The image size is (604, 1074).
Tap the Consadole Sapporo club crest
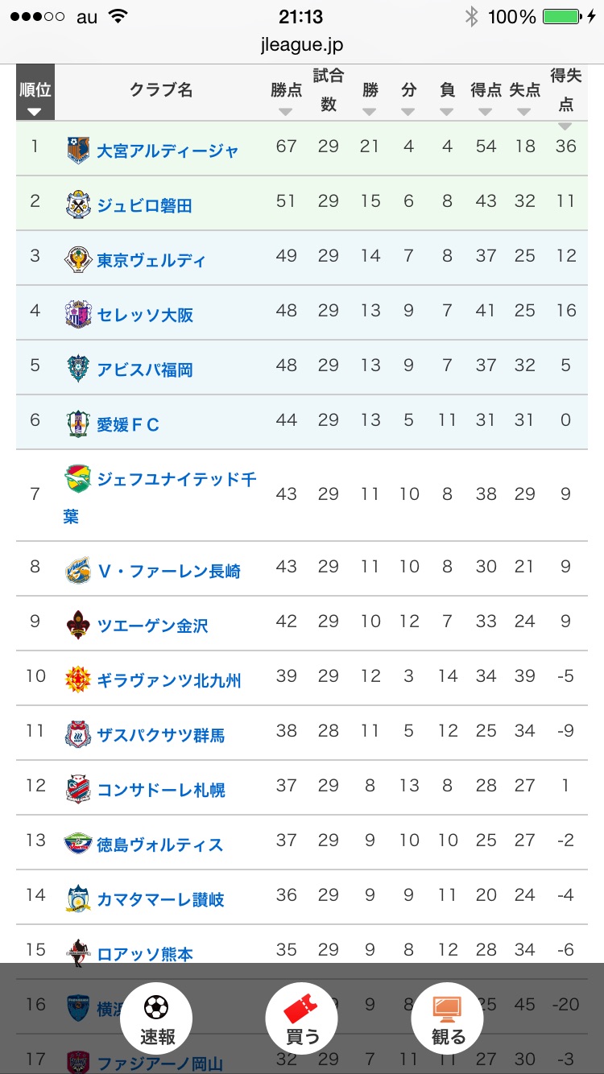pos(78,789)
